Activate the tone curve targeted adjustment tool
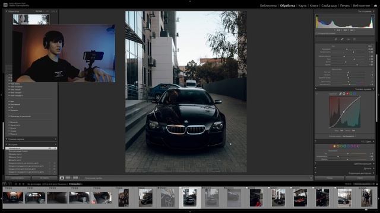 click(x=317, y=93)
